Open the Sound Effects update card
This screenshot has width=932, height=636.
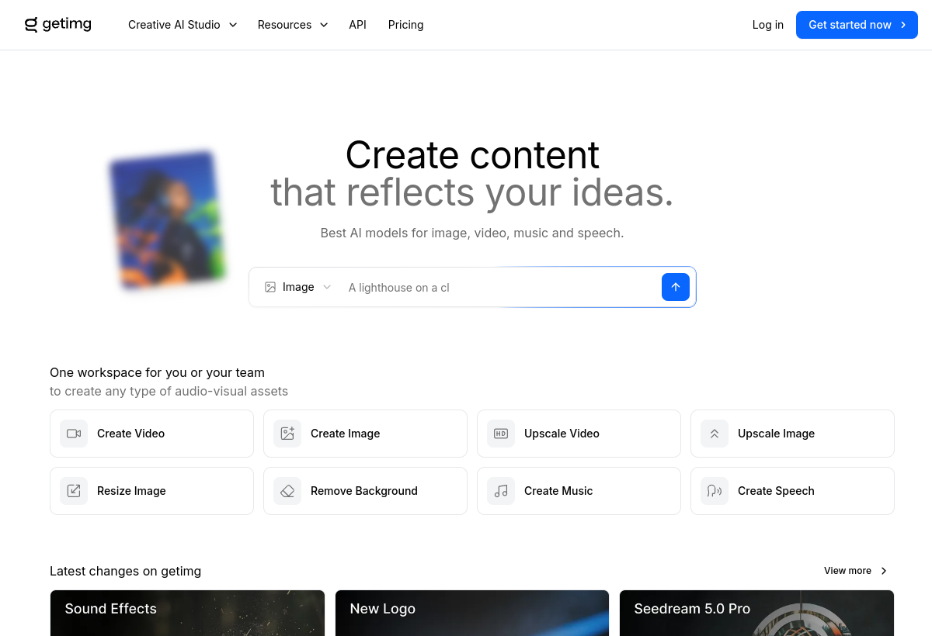point(187,613)
